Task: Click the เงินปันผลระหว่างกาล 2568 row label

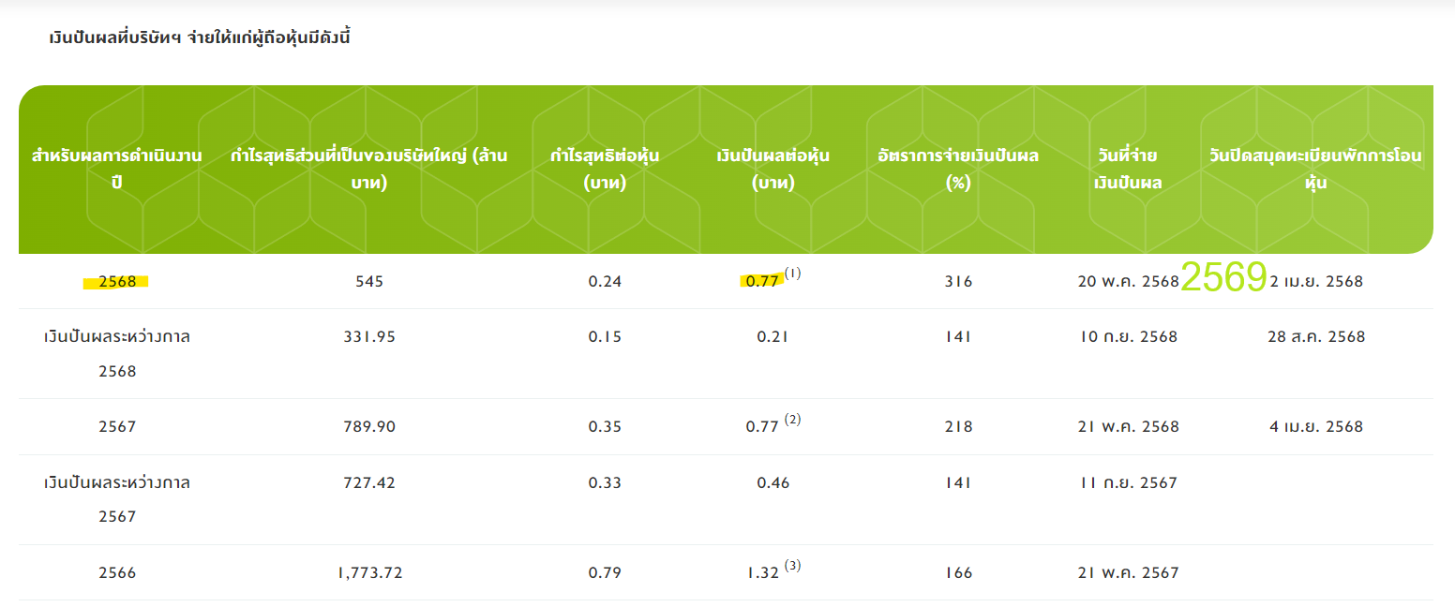Action: tap(117, 353)
